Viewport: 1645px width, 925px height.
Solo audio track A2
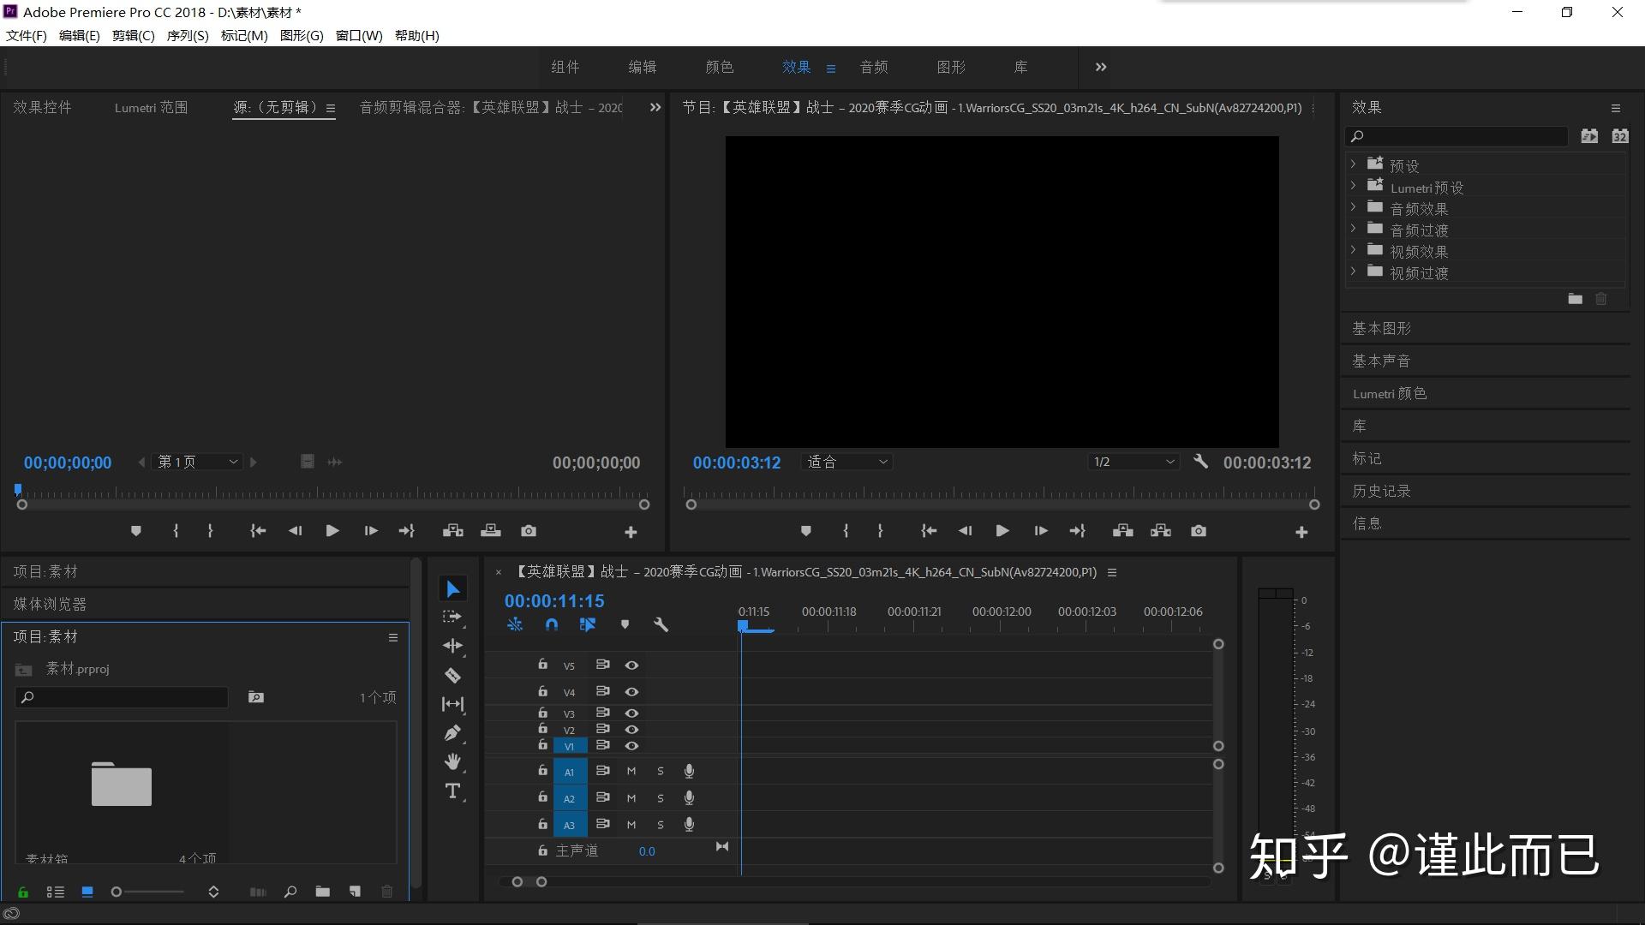click(x=660, y=798)
